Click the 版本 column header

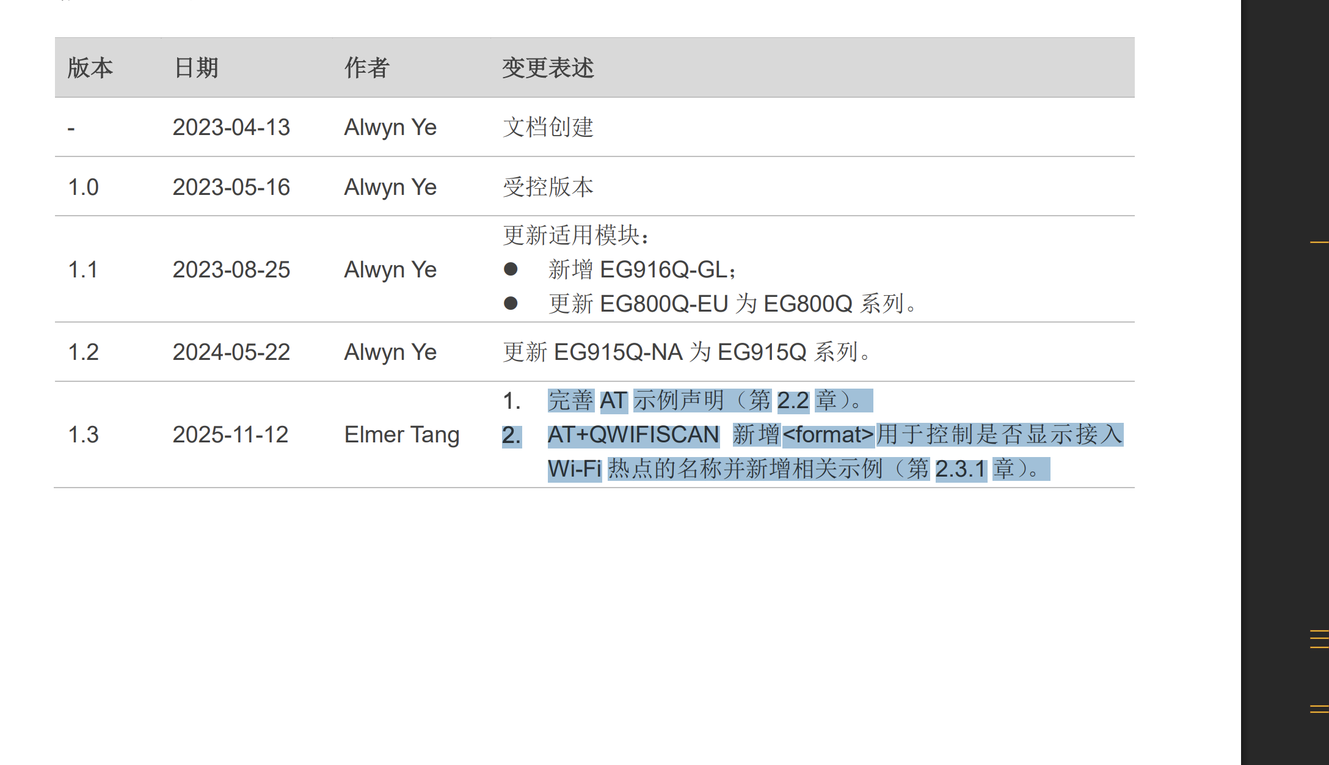tap(90, 68)
